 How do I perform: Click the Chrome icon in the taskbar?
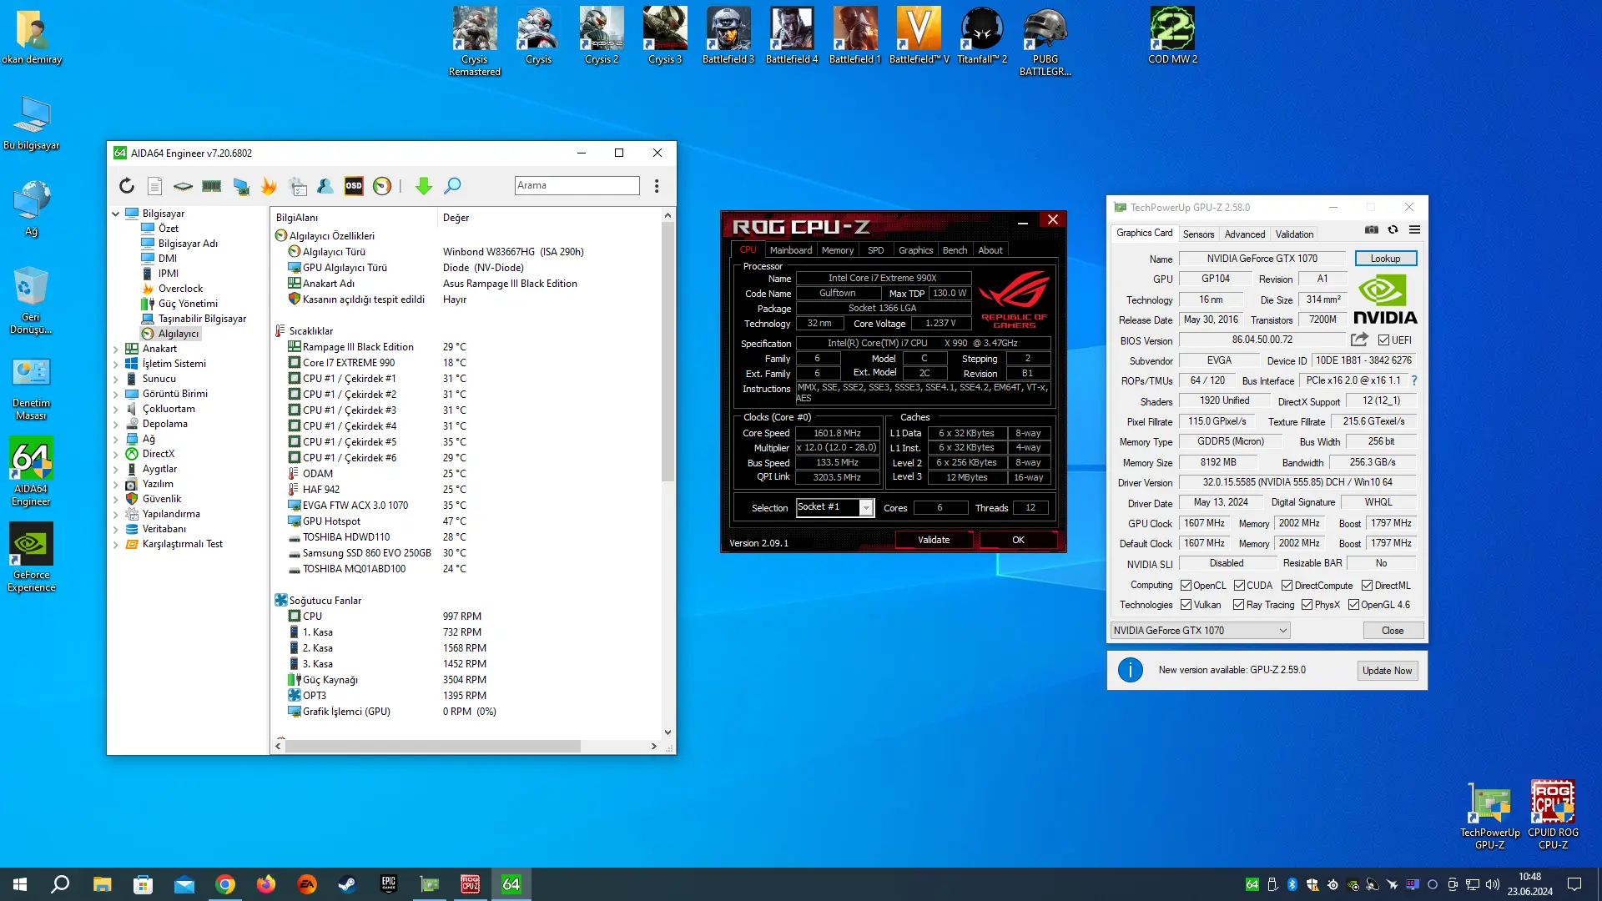(225, 884)
